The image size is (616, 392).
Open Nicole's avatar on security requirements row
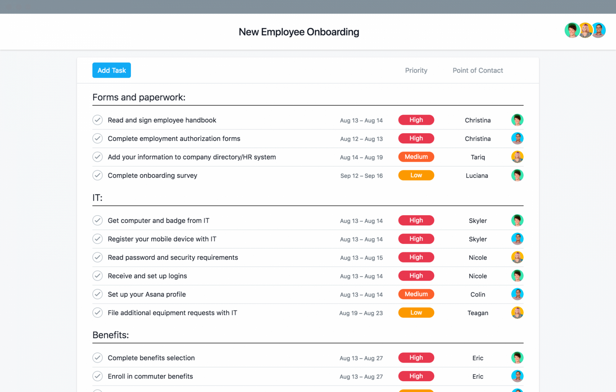pos(517,257)
